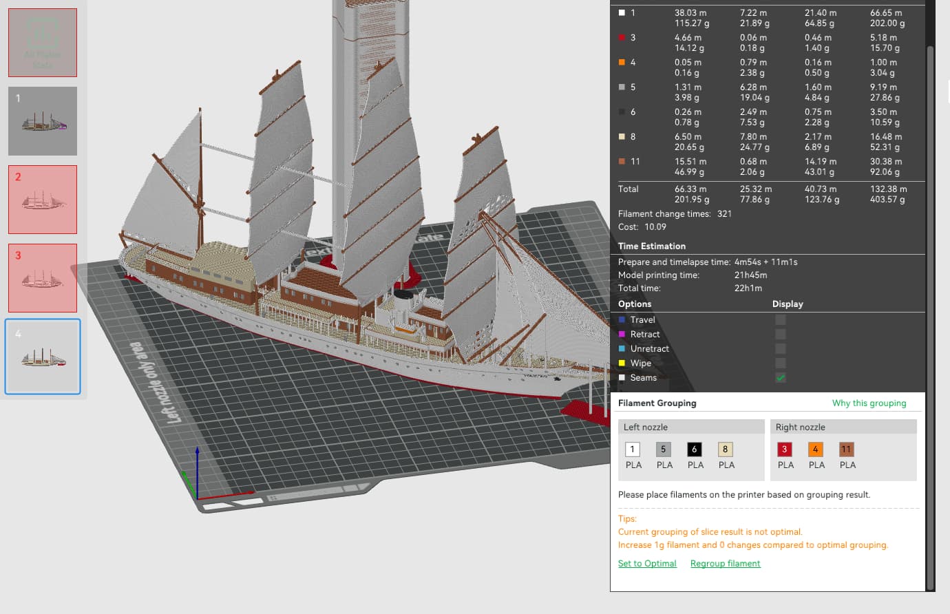The width and height of the screenshot is (950, 614).
Task: Select plate 4 thumbnail
Action: click(43, 357)
